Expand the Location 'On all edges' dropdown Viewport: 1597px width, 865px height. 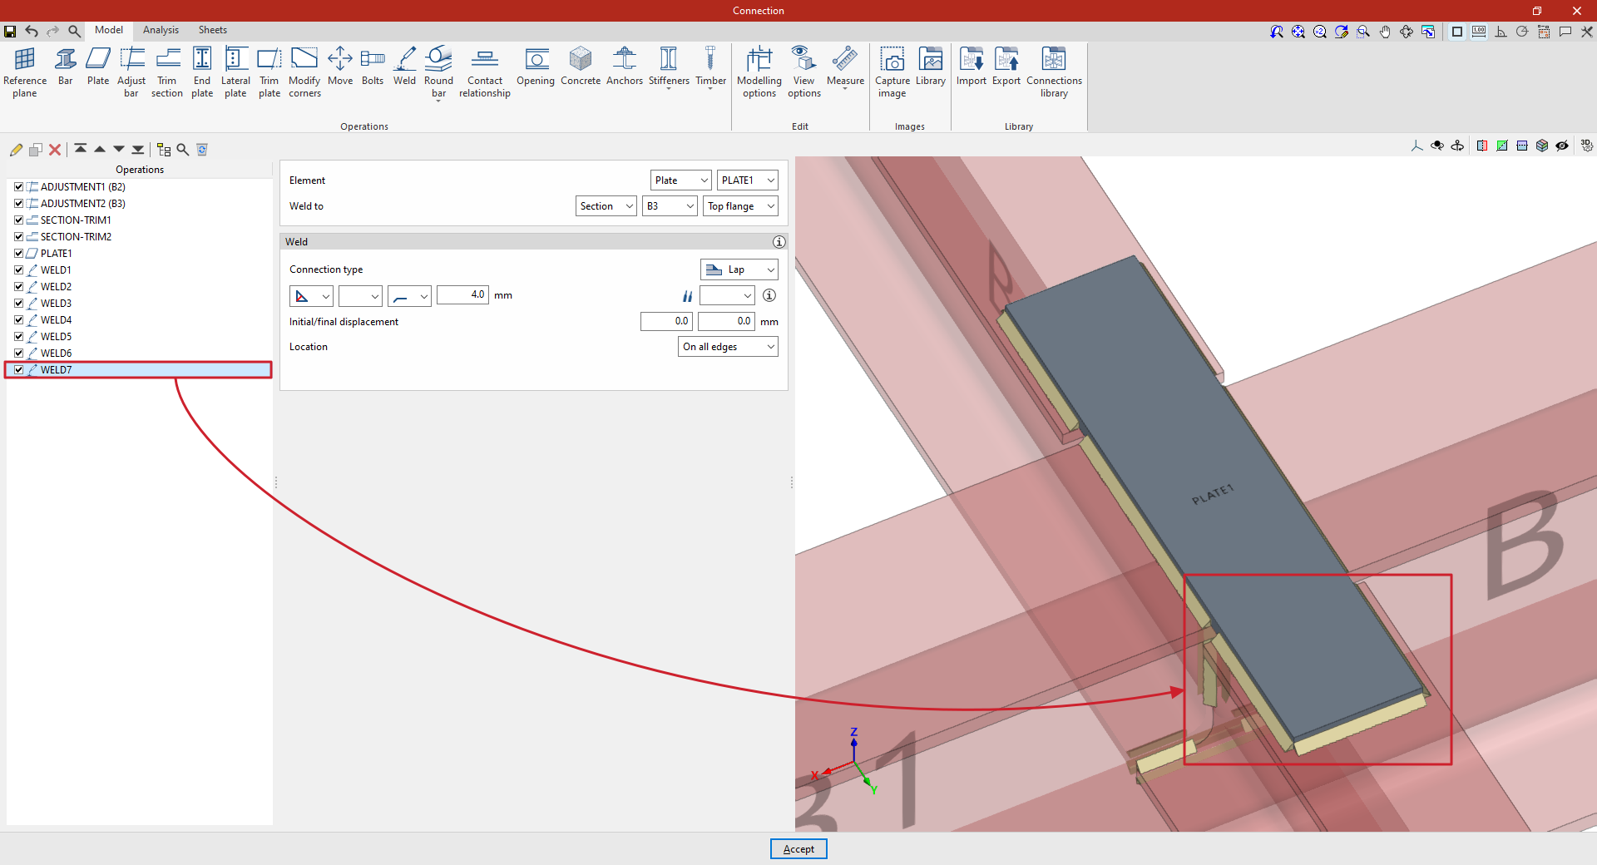(728, 347)
